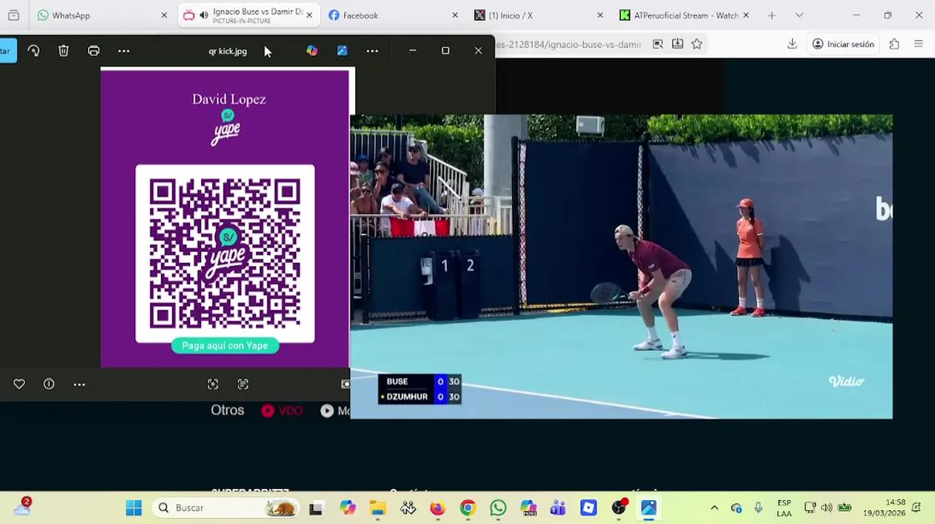Click the tennis video stream
935x524 pixels.
(621, 266)
